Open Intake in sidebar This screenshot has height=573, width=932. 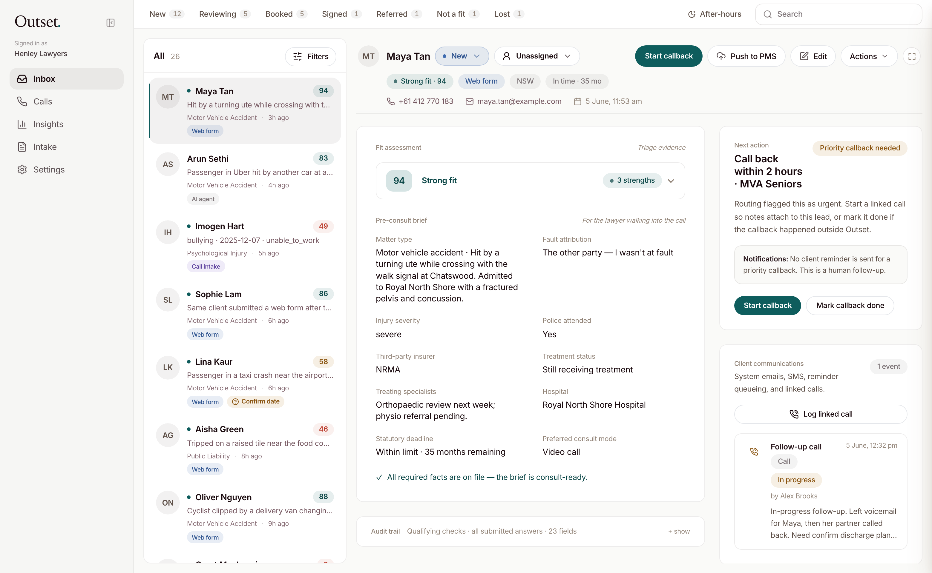click(66, 147)
